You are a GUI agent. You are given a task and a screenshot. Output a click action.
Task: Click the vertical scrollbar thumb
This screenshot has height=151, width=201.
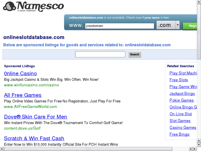[x=199, y=31]
